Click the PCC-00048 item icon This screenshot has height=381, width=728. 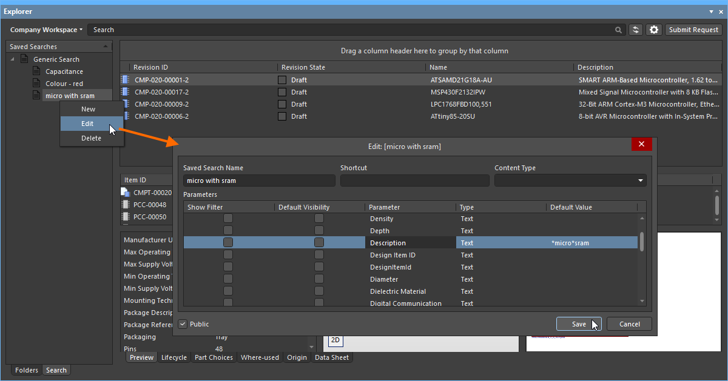point(126,205)
